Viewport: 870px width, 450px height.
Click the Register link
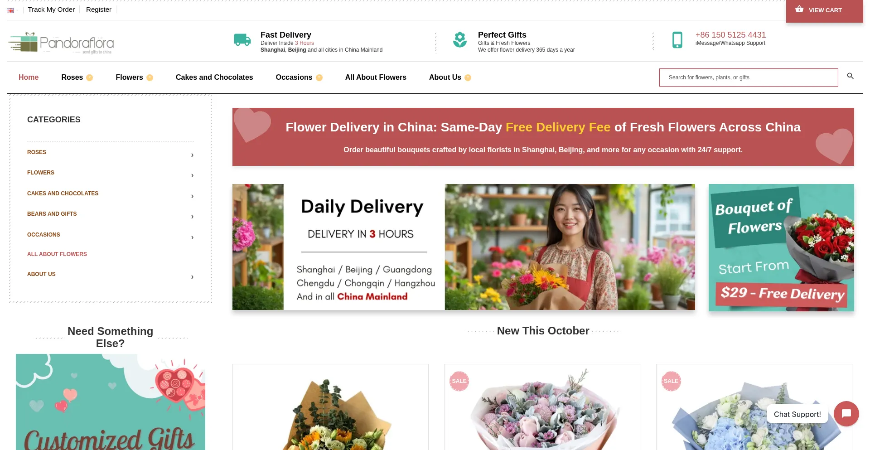(x=98, y=10)
